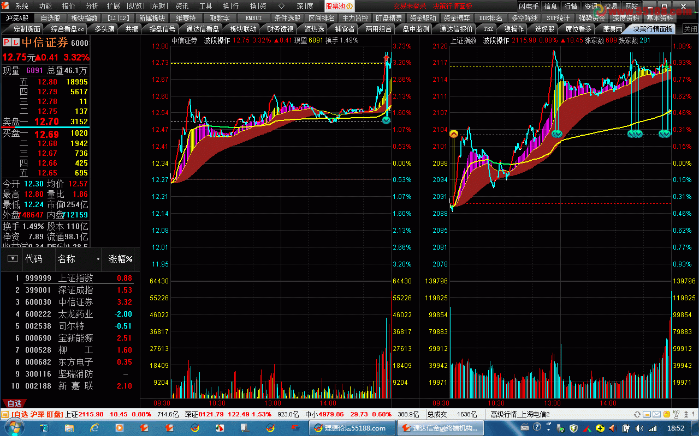The height and width of the screenshot is (436, 699).
Task: Switch to the 盘中监测 layout tab
Action: pos(416,29)
